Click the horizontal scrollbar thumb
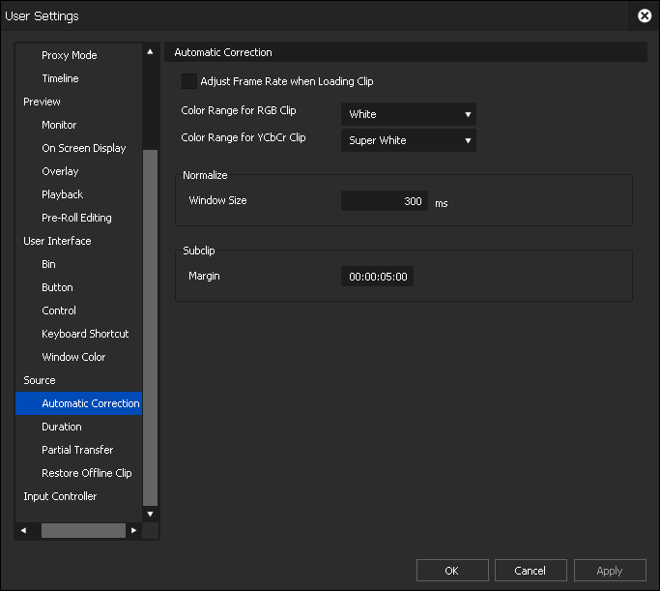The height and width of the screenshot is (591, 660). [83, 531]
